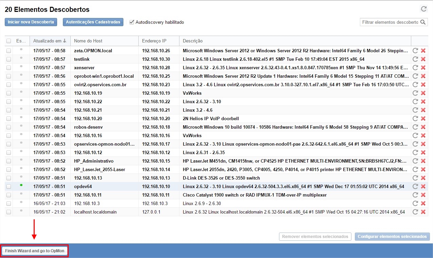Screen dimensions: 433x258
Task: Tick the checkbox for host 192.168.10.13
Action: [x=9, y=178]
